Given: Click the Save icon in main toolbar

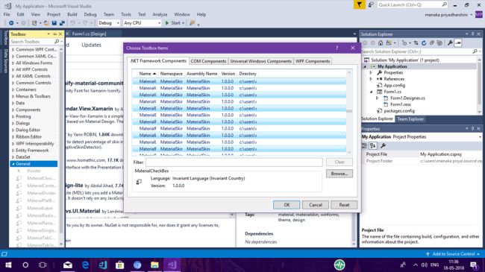Looking at the screenshot, I should coord(54,23).
